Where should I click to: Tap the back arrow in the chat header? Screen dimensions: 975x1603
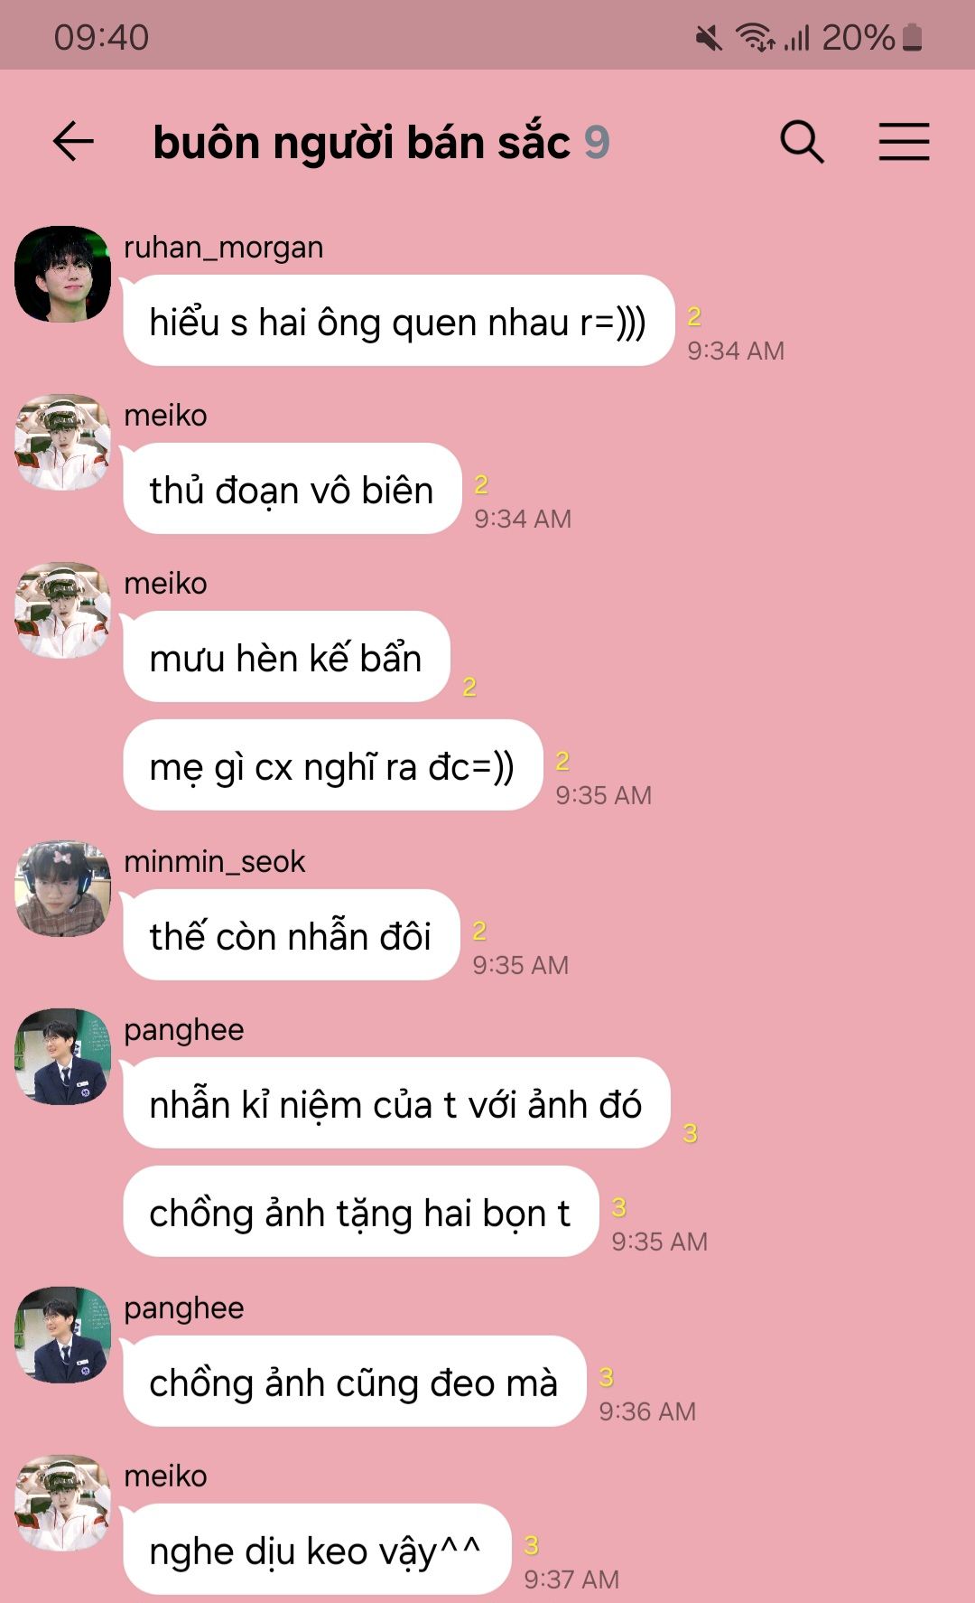point(73,142)
